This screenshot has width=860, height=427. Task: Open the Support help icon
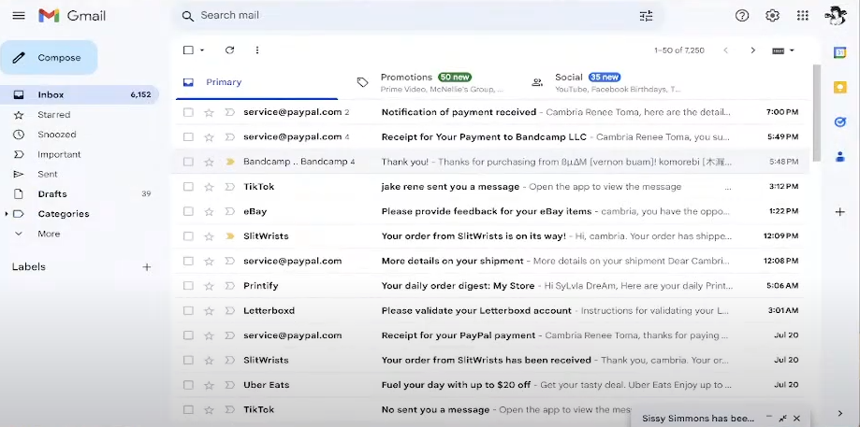(x=742, y=16)
